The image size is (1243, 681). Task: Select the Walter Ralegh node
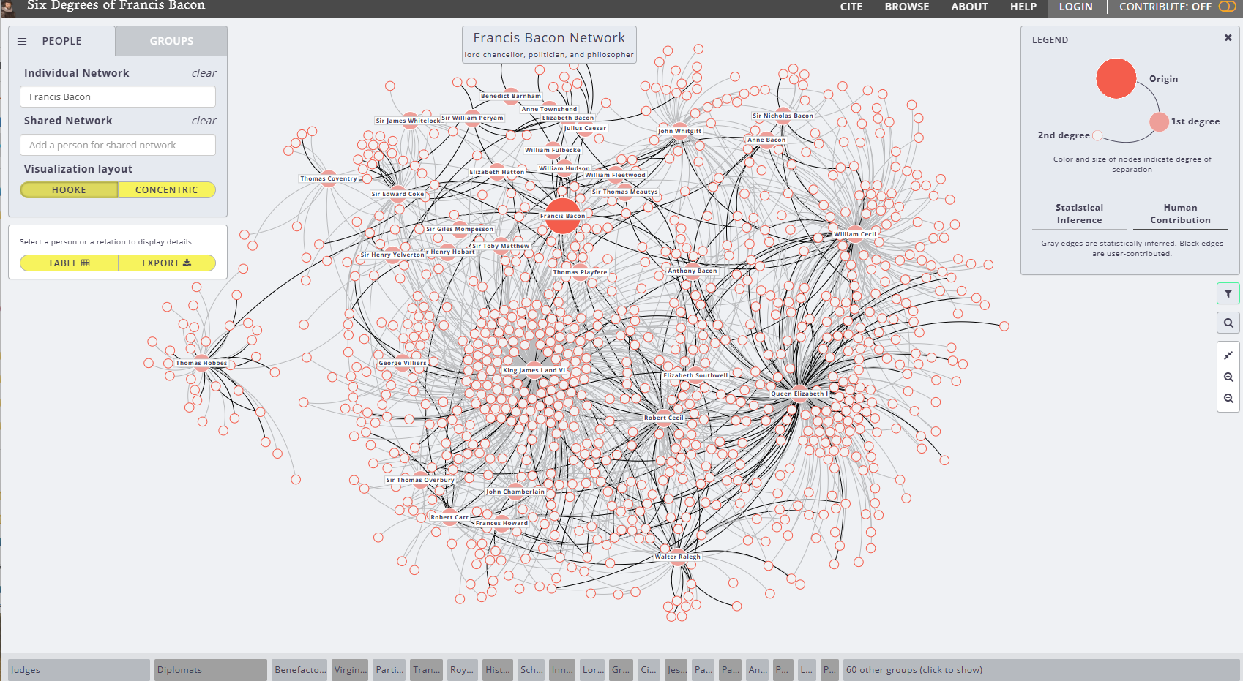point(677,557)
